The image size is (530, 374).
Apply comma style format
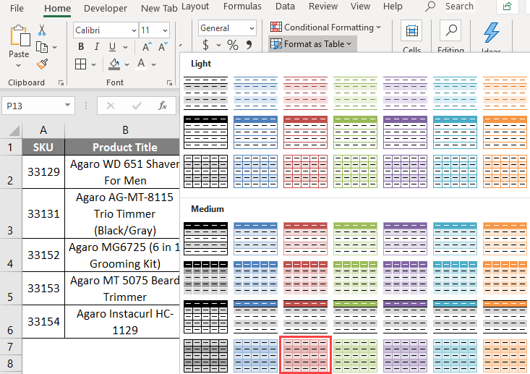[x=249, y=45]
